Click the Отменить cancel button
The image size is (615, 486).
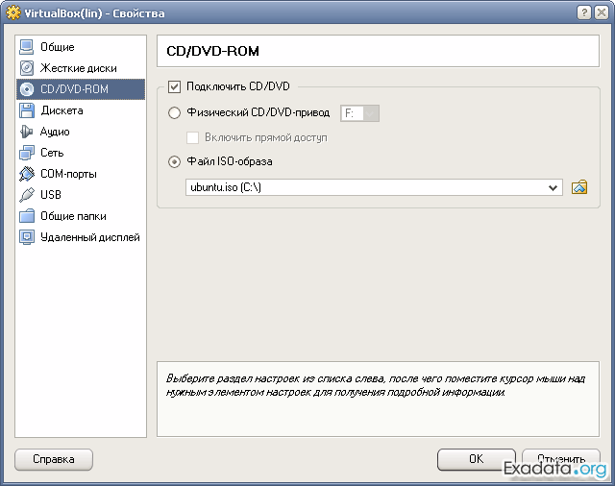[x=561, y=459]
